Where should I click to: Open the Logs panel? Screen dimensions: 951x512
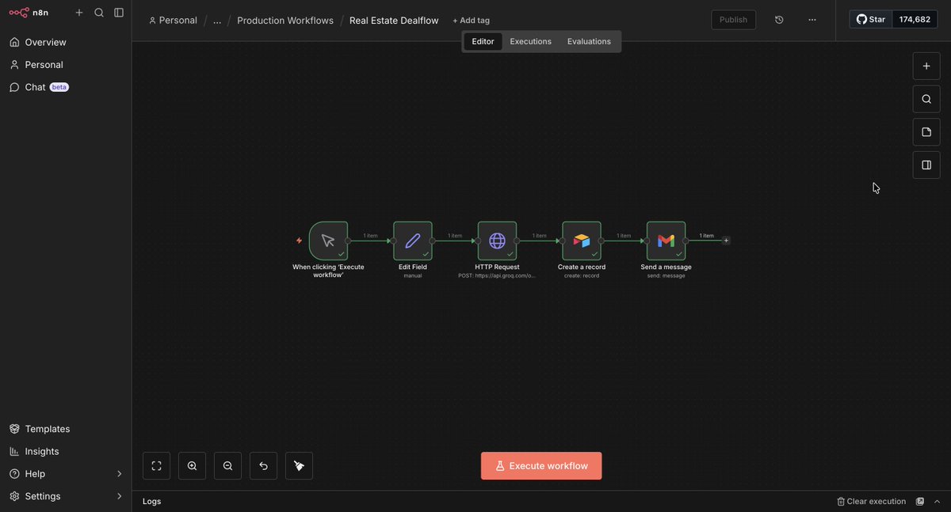(x=152, y=502)
